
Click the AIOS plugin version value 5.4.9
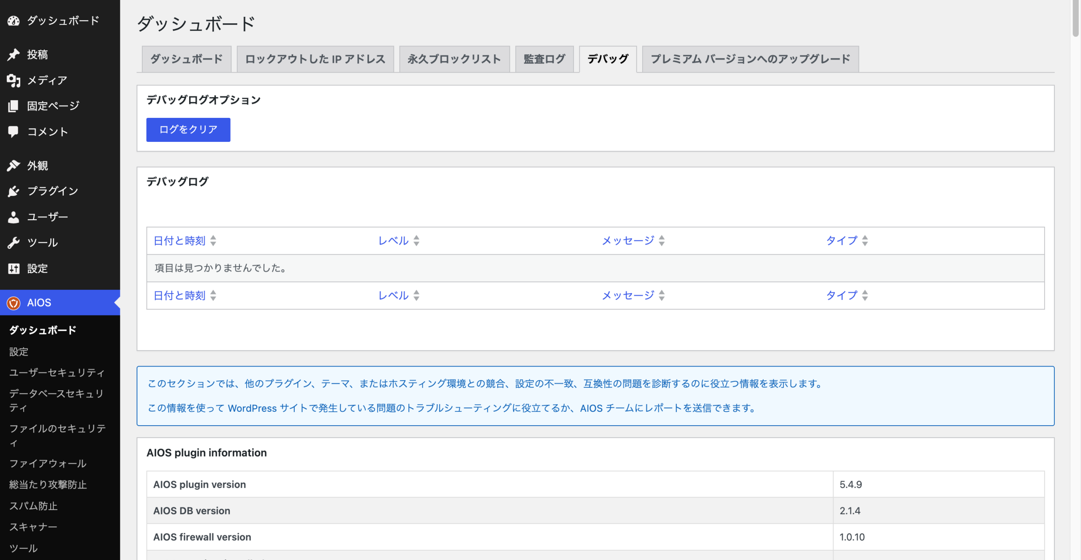tap(850, 485)
